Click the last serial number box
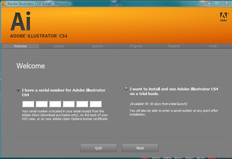This screenshot has height=159, width=232. 96,104
